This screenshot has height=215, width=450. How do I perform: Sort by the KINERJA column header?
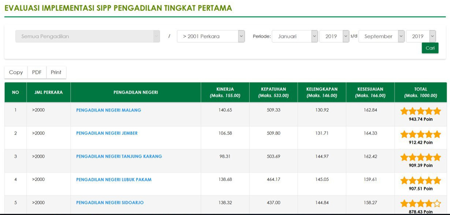(225, 92)
